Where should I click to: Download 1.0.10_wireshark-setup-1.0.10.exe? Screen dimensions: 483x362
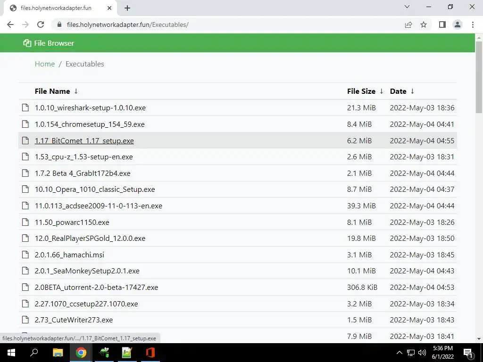pos(90,108)
